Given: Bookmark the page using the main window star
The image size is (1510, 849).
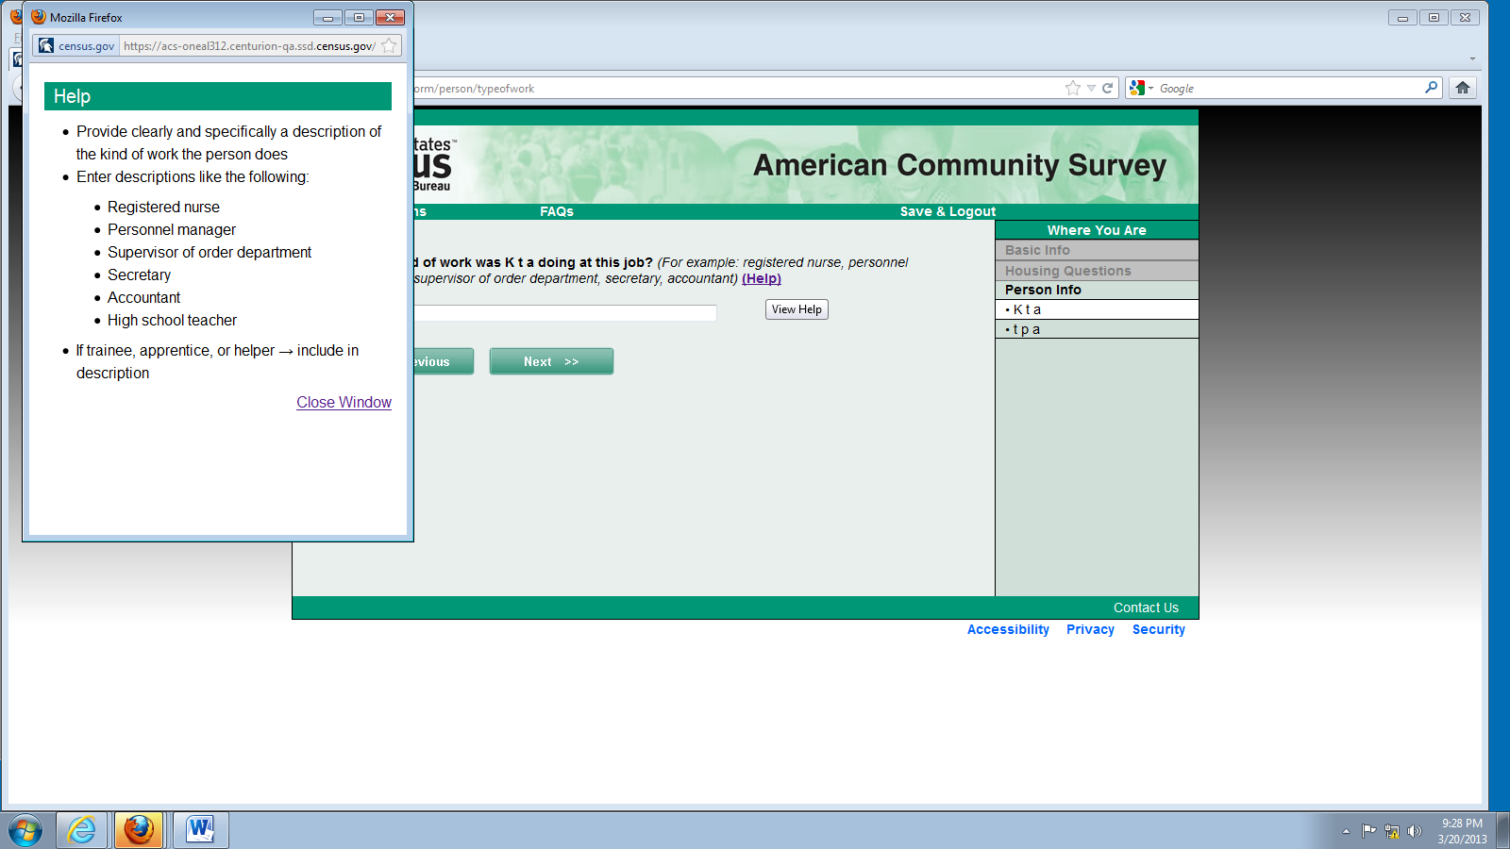Looking at the screenshot, I should point(1072,88).
